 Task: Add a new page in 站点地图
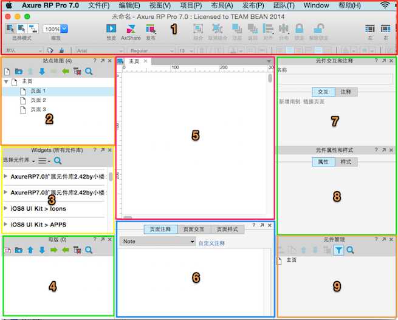7,72
